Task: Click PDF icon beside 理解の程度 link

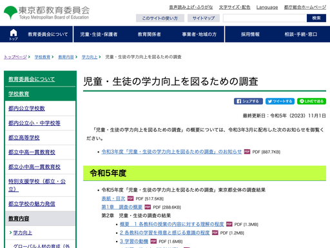Action: (x=229, y=224)
